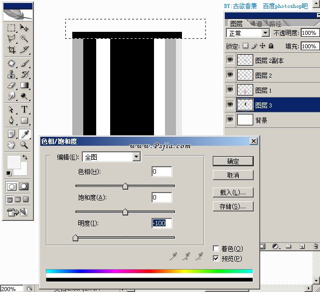
Task: Switch to Standard Mode editing
Action: click(11, 187)
